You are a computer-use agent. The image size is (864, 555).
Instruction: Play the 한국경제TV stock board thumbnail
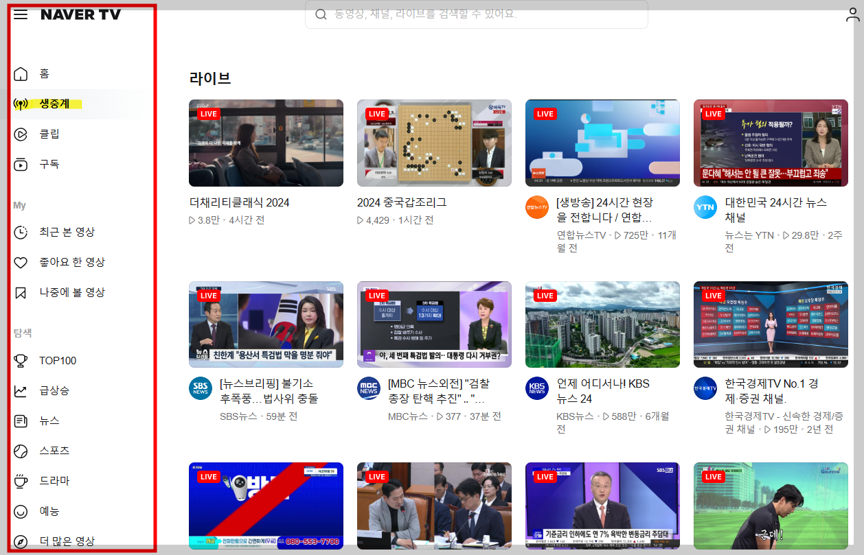(x=771, y=324)
